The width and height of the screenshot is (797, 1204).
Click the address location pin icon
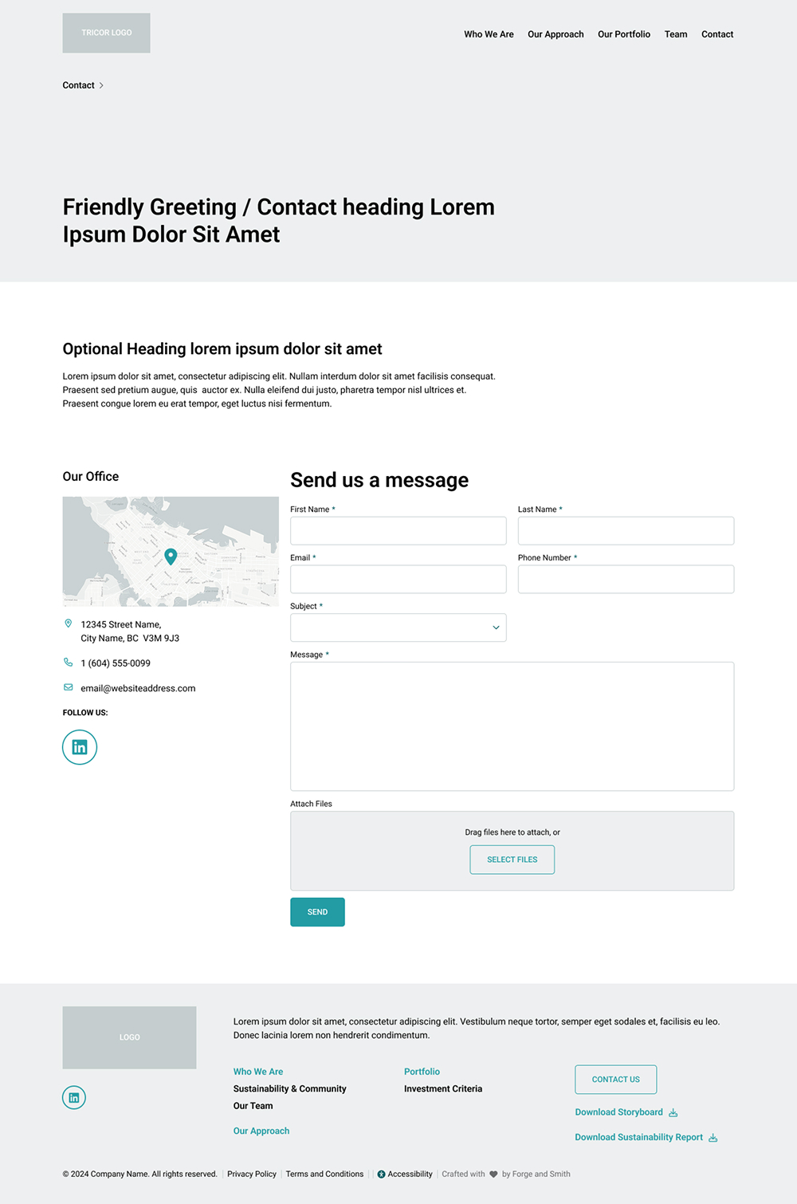pos(69,624)
